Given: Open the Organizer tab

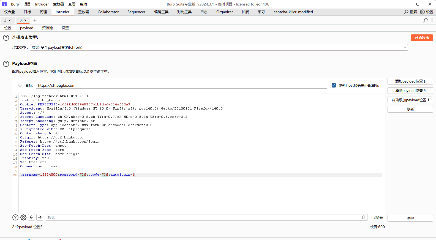Looking at the screenshot, I should click(x=225, y=12).
